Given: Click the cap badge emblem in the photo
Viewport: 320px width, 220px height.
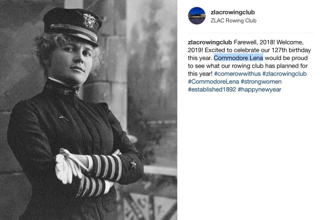Looking at the screenshot, I should [x=89, y=21].
